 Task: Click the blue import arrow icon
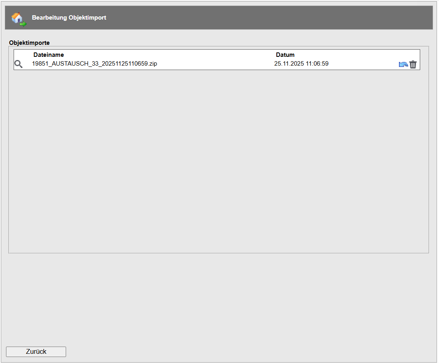403,64
